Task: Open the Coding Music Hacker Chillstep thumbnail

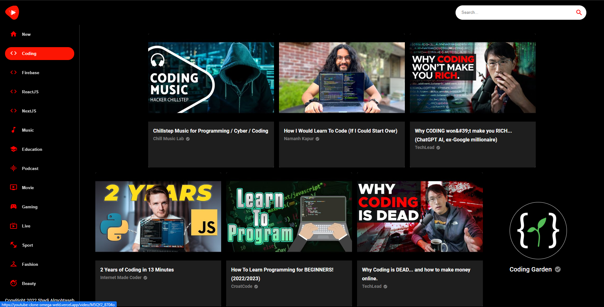Action: point(211,78)
